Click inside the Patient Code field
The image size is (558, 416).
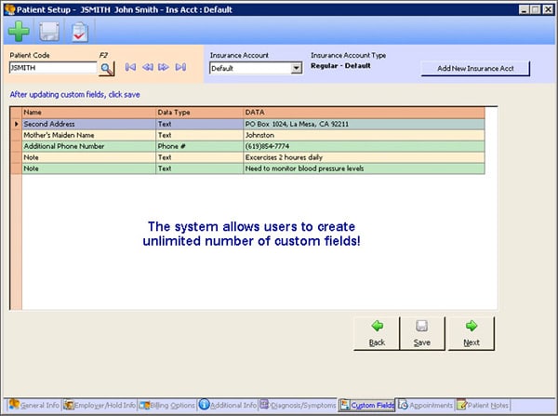click(52, 68)
